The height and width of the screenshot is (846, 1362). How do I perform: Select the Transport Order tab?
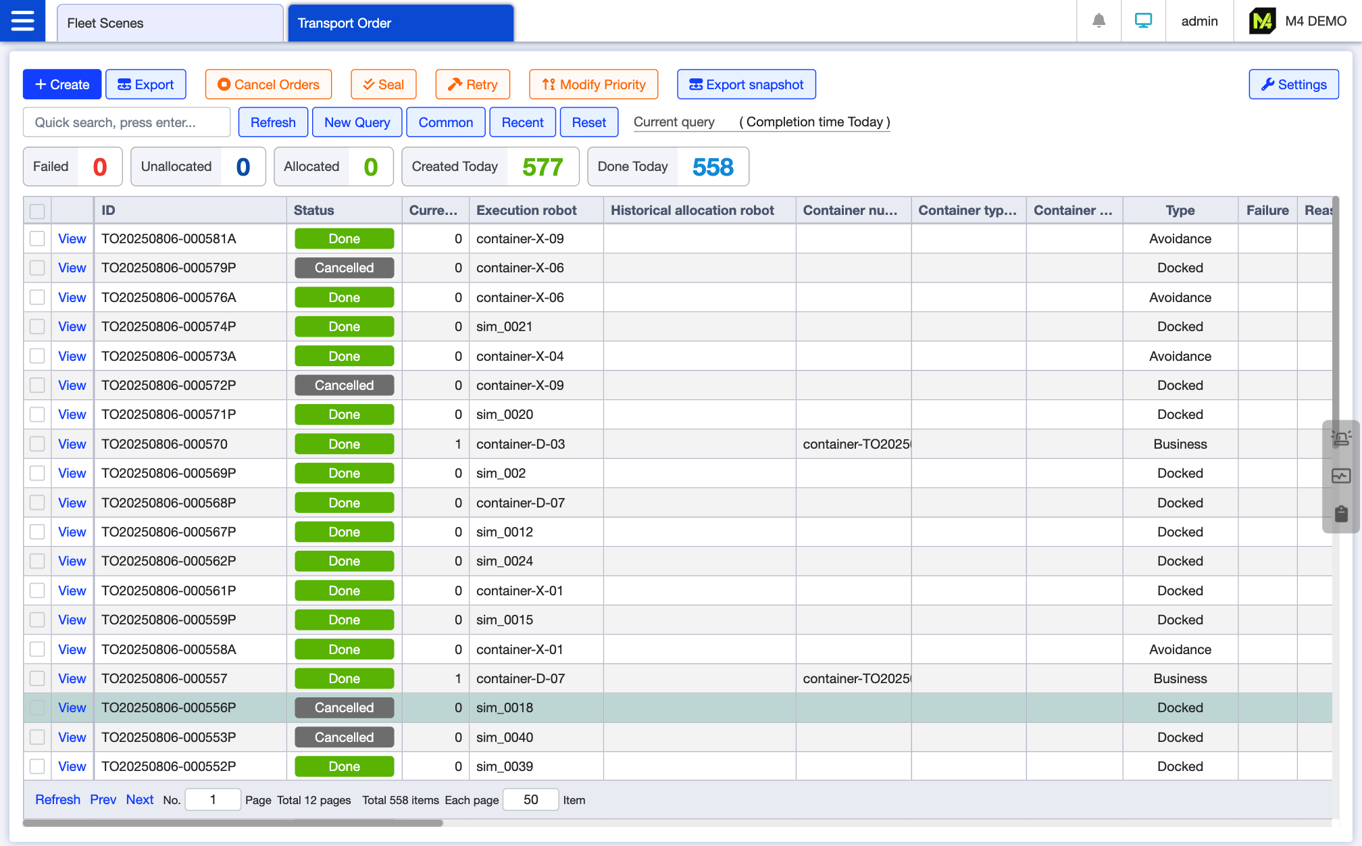(401, 23)
